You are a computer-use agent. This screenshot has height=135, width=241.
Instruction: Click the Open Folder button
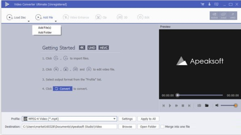(x=148, y=127)
